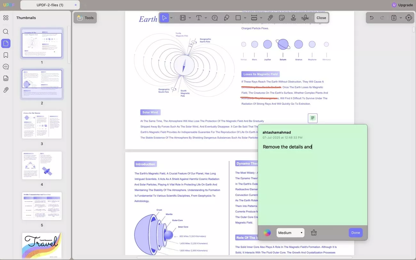This screenshot has width=416, height=260.
Task: Click into the green note text area
Action: pos(313,184)
